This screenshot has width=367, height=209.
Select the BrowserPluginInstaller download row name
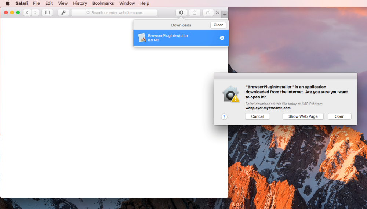(x=168, y=36)
